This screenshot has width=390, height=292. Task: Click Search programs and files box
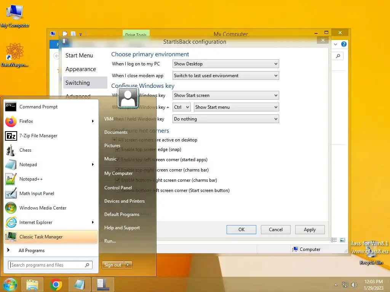click(50, 265)
